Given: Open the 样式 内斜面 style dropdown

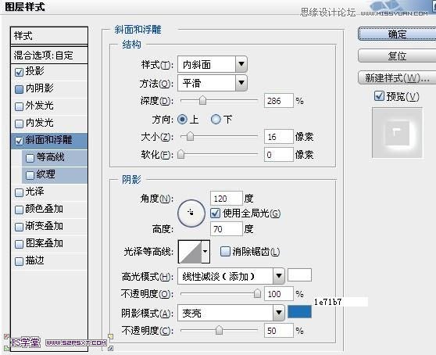Looking at the screenshot, I should click(213, 65).
